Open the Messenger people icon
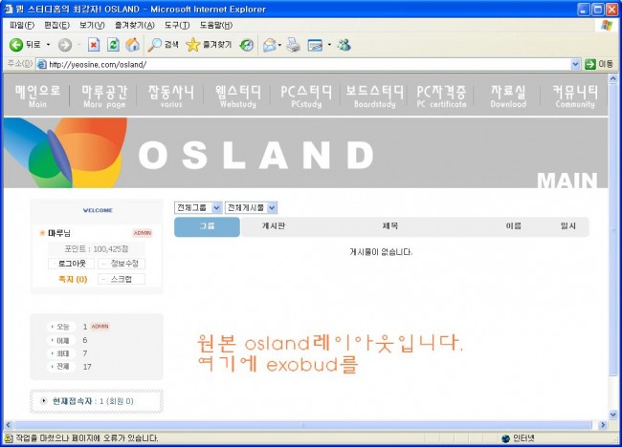 tap(344, 45)
